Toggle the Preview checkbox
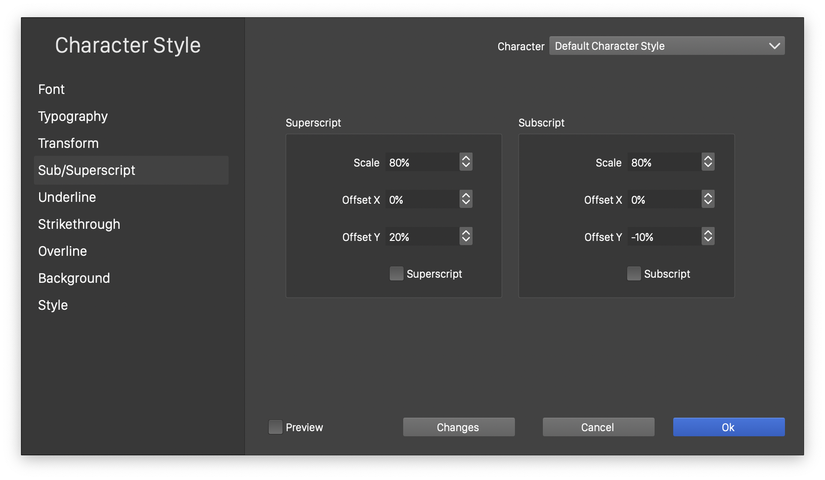Viewport: 825px width, 480px height. [x=276, y=427]
